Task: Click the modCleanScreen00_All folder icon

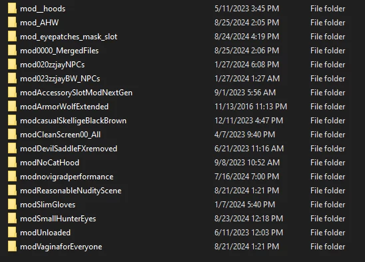Action: (12, 135)
